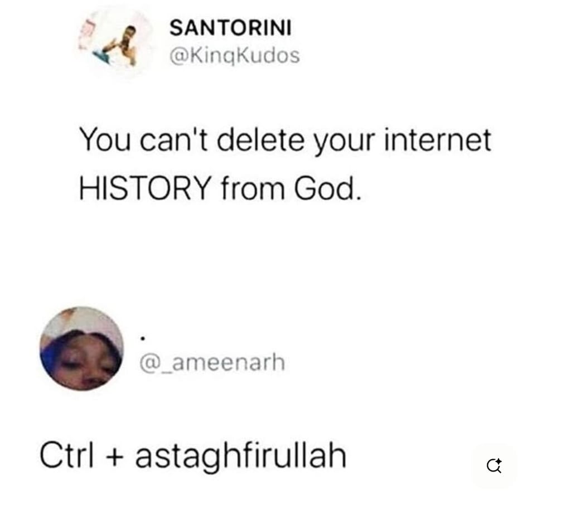Click the word "You" starting the tweet
Viewport: 586px width, 510px height.
(105, 139)
